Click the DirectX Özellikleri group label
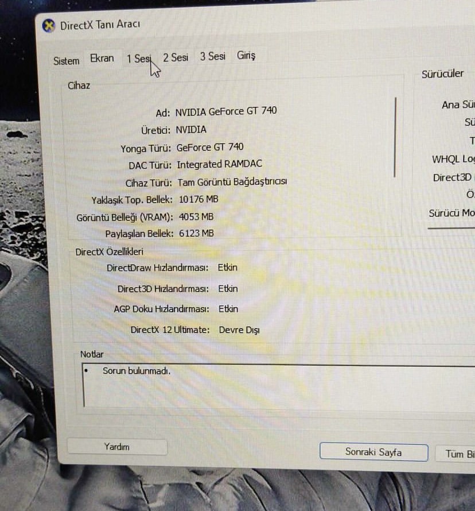This screenshot has width=475, height=511. [110, 252]
